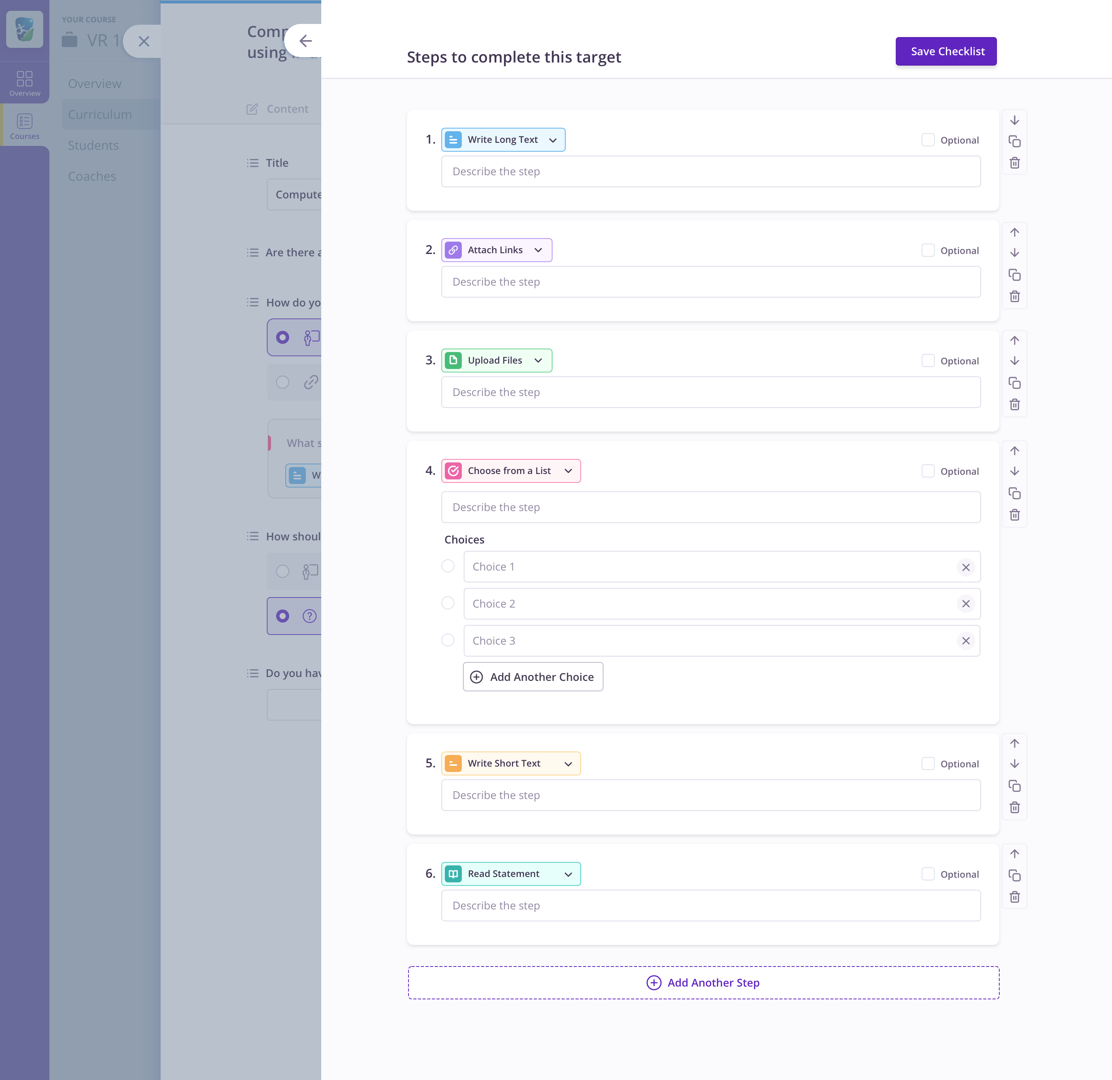The image size is (1112, 1080).
Task: Duplicate step 6 Read Statement
Action: click(x=1015, y=875)
